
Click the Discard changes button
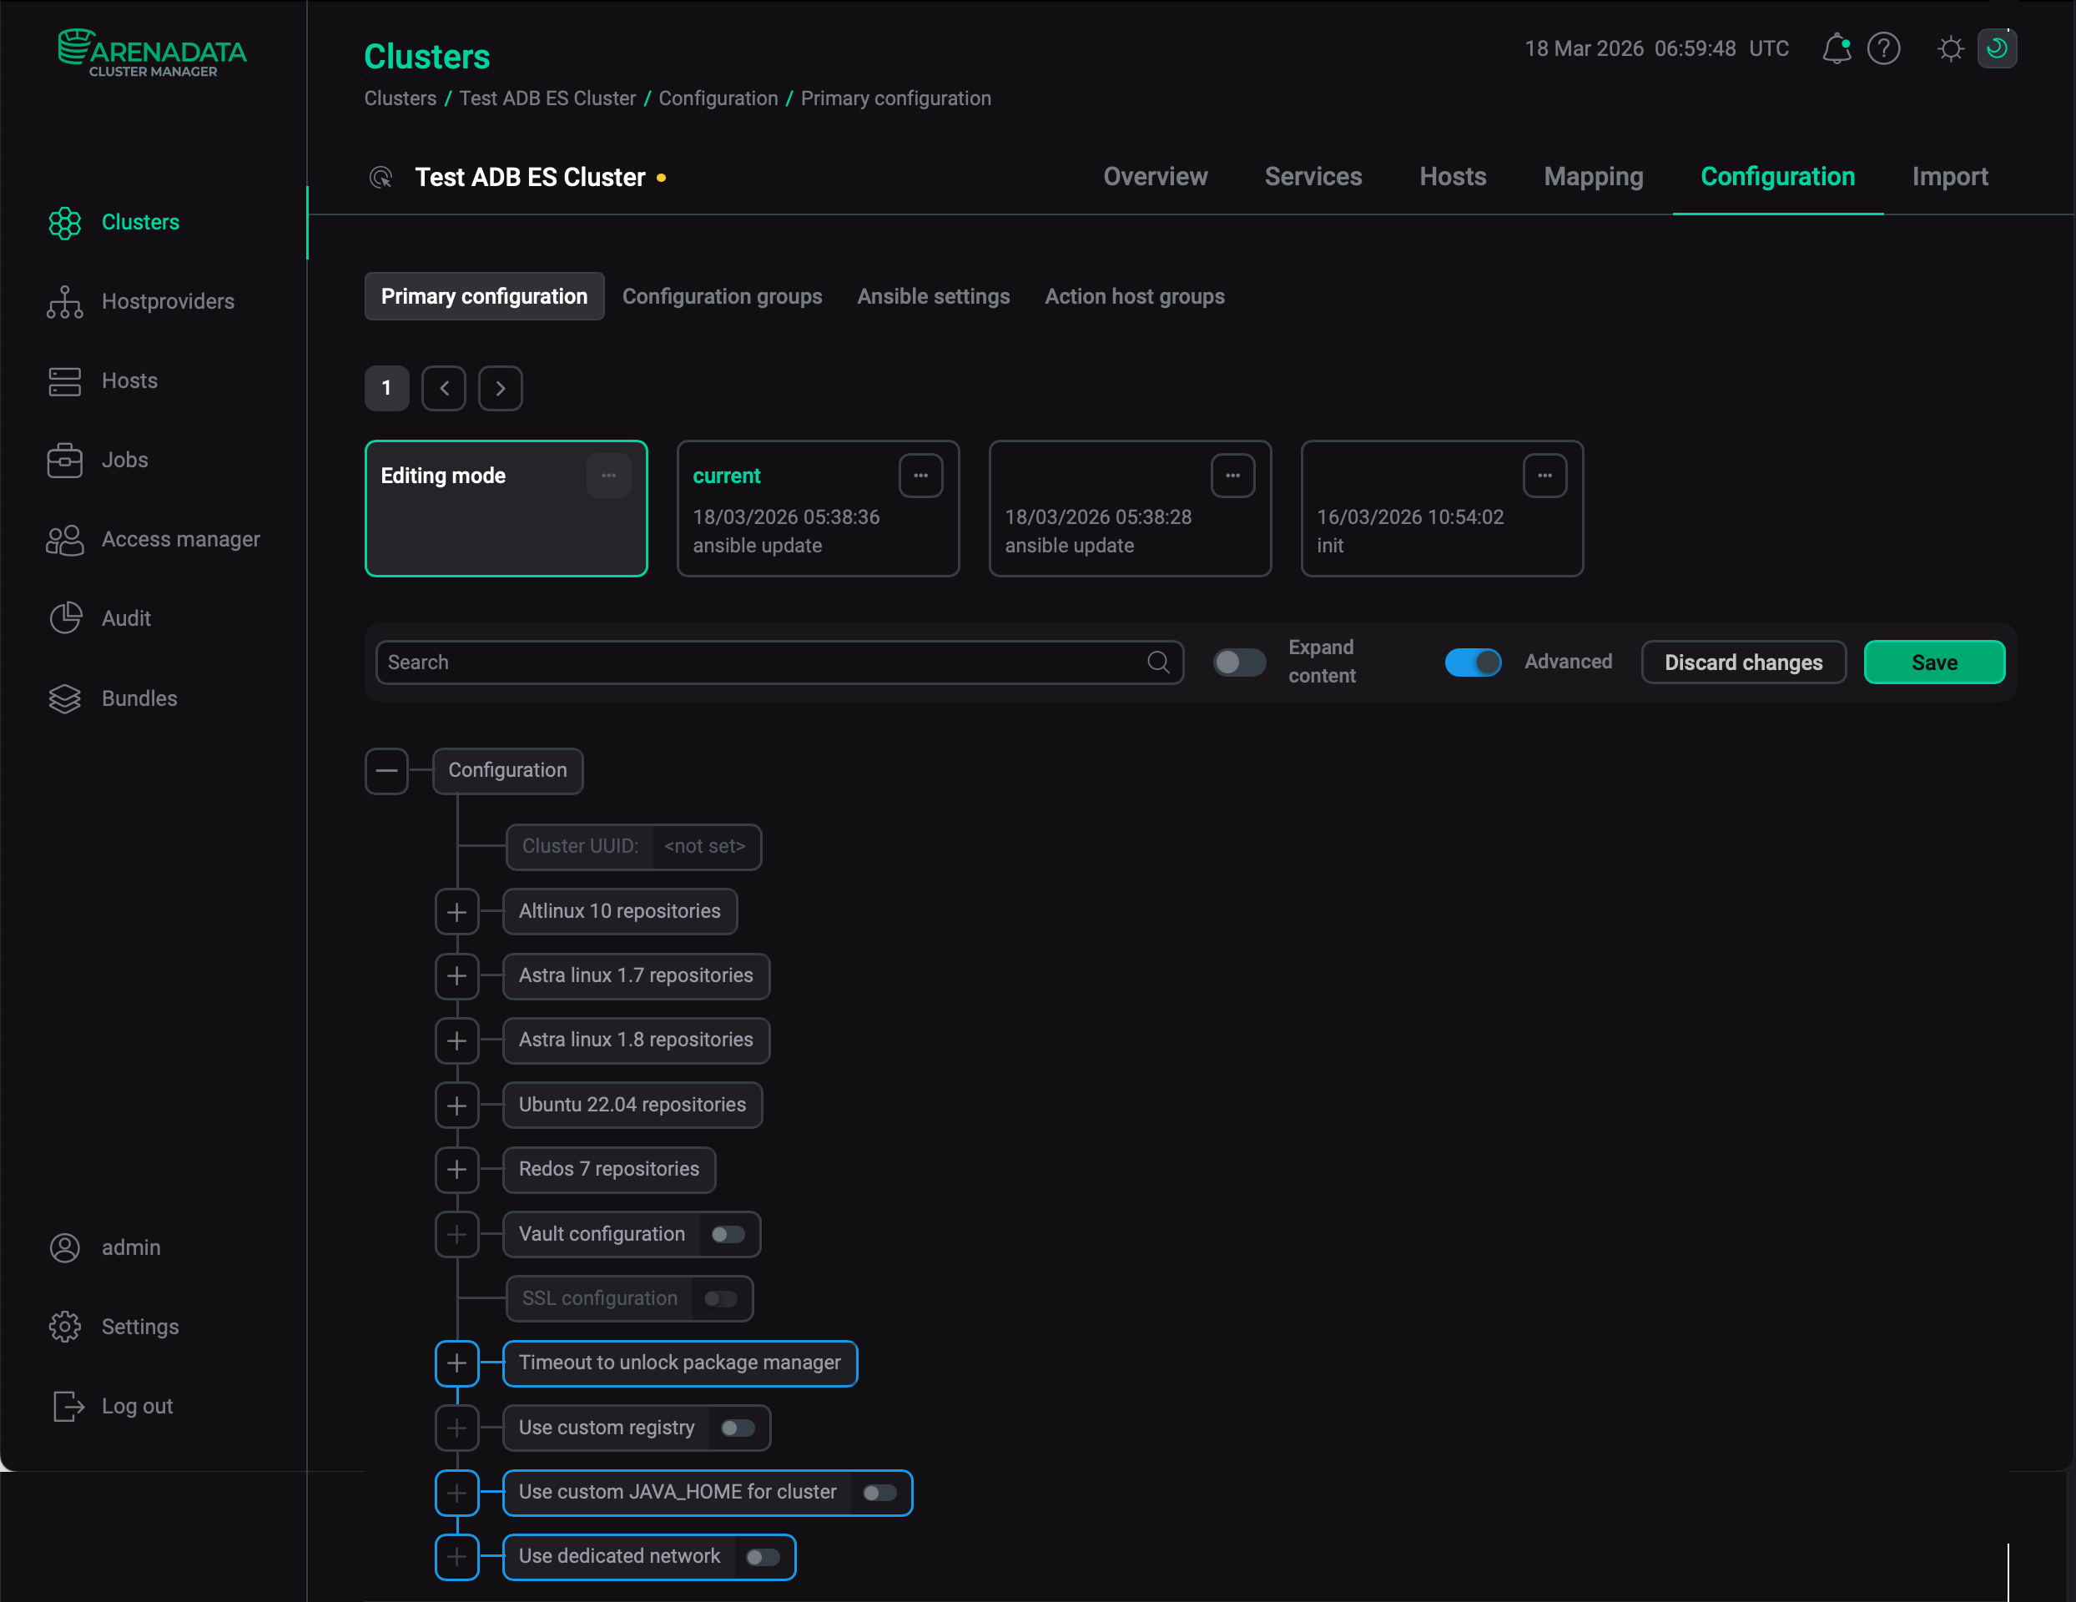[1742, 662]
